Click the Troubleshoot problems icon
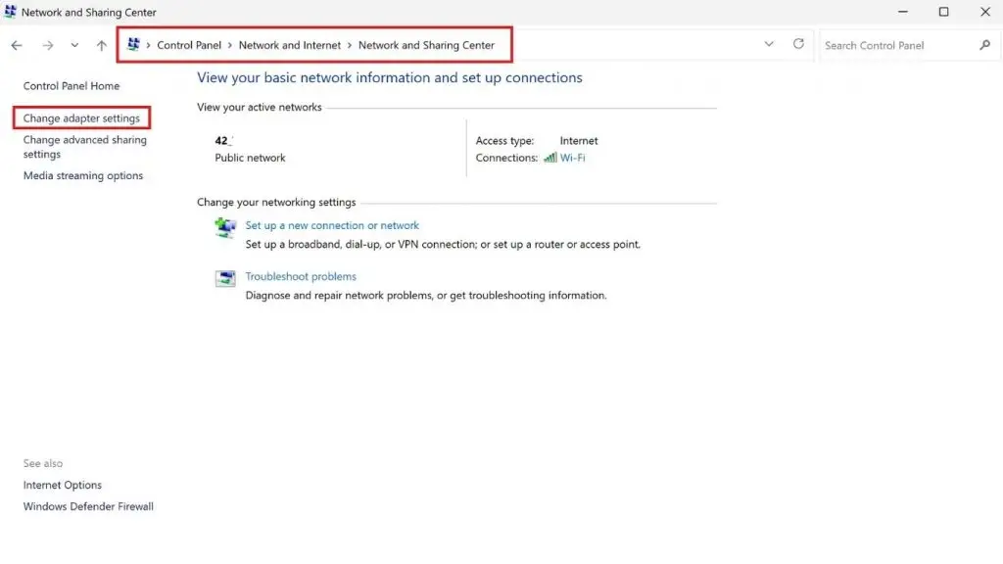This screenshot has height=564, width=1003. pos(225,279)
